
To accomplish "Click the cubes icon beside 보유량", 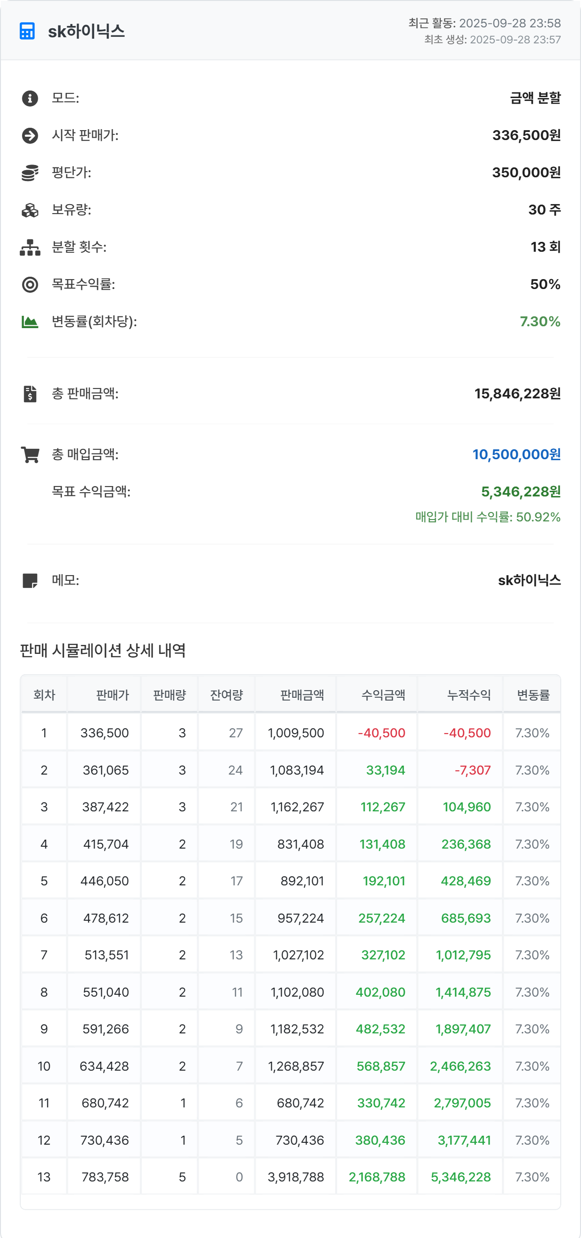I will (30, 210).
